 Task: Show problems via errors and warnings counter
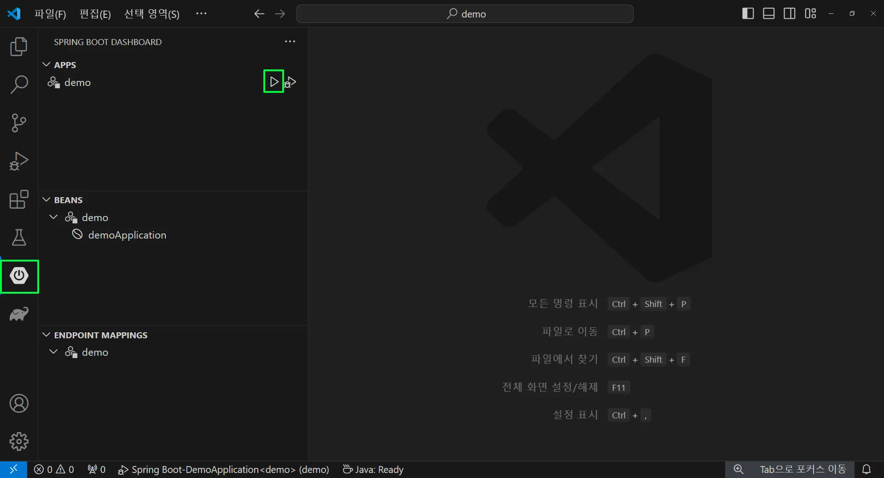(54, 469)
